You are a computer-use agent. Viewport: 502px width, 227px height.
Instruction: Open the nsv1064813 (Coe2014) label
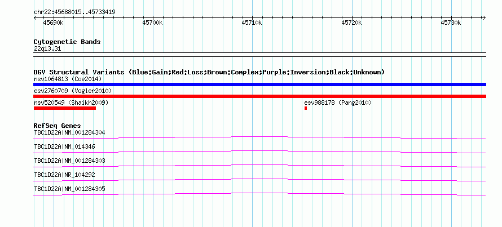pyautogui.click(x=68, y=79)
